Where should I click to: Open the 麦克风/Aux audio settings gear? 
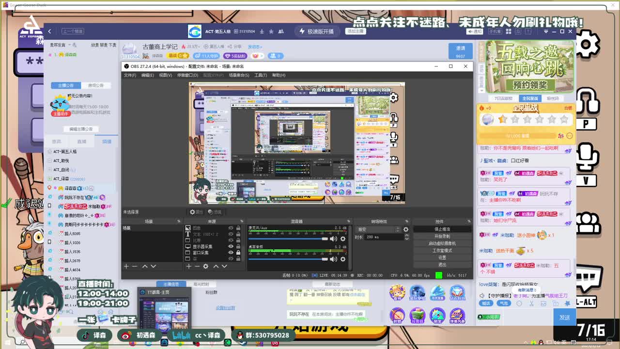click(x=342, y=238)
